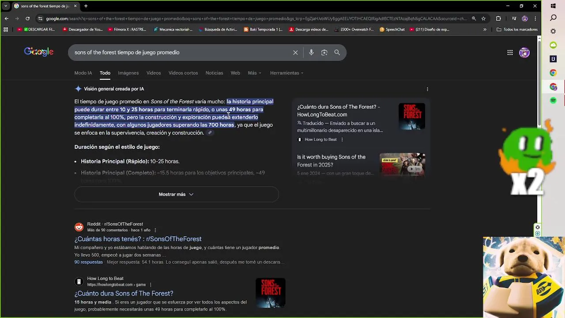Expand the Herramientas dropdown
The image size is (565, 318).
286,73
